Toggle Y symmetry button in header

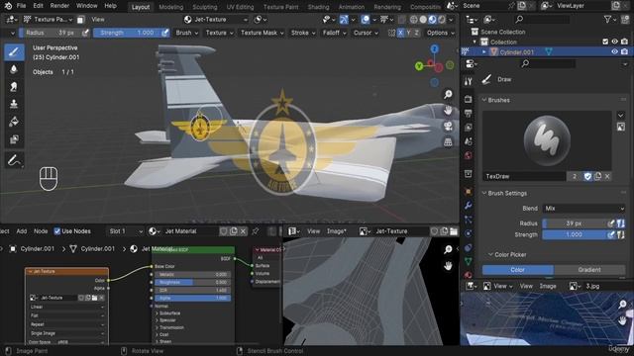coord(409,33)
